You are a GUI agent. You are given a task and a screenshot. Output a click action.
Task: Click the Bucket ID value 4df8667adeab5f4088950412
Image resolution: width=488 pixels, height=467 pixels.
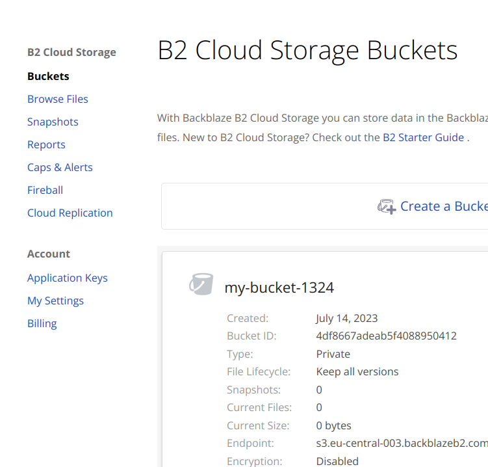point(386,336)
